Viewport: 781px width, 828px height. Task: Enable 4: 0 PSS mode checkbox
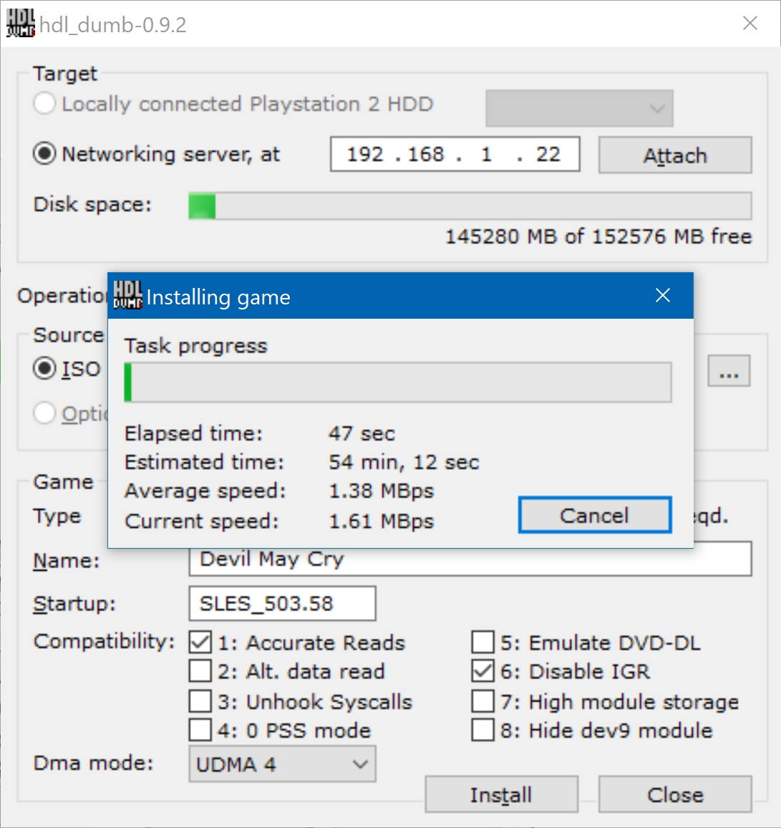pos(200,731)
